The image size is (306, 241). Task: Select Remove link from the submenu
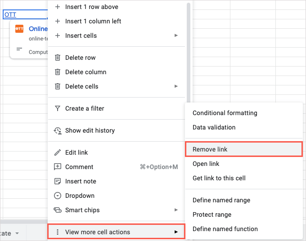point(210,149)
